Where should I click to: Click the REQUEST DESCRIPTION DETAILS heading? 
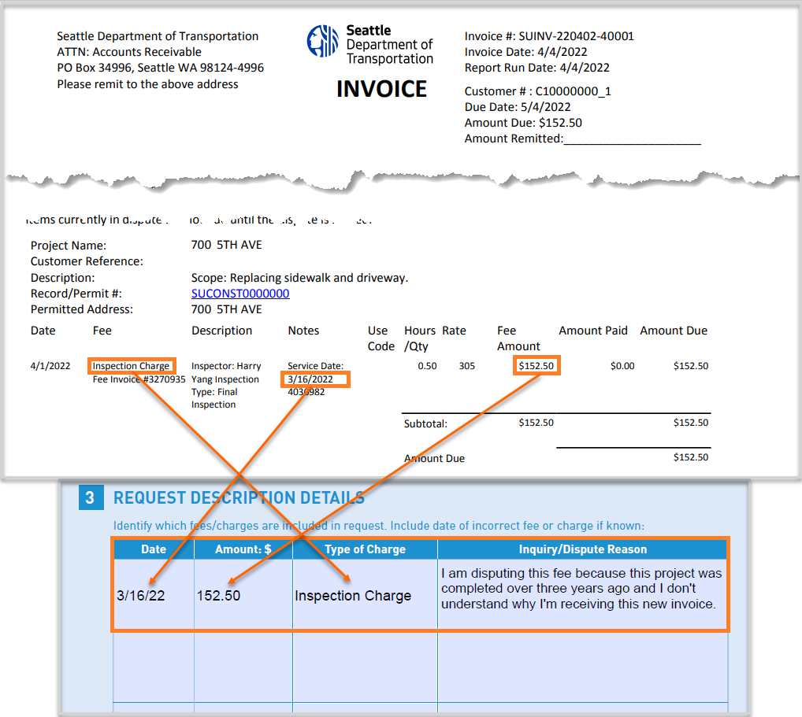point(239,498)
